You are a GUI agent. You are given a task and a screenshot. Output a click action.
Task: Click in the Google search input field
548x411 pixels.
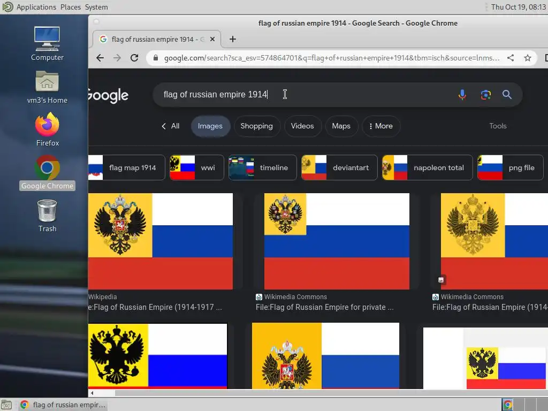(x=304, y=95)
